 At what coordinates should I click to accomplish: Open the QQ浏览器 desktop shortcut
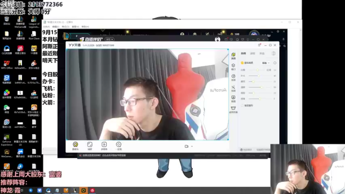(6, 50)
